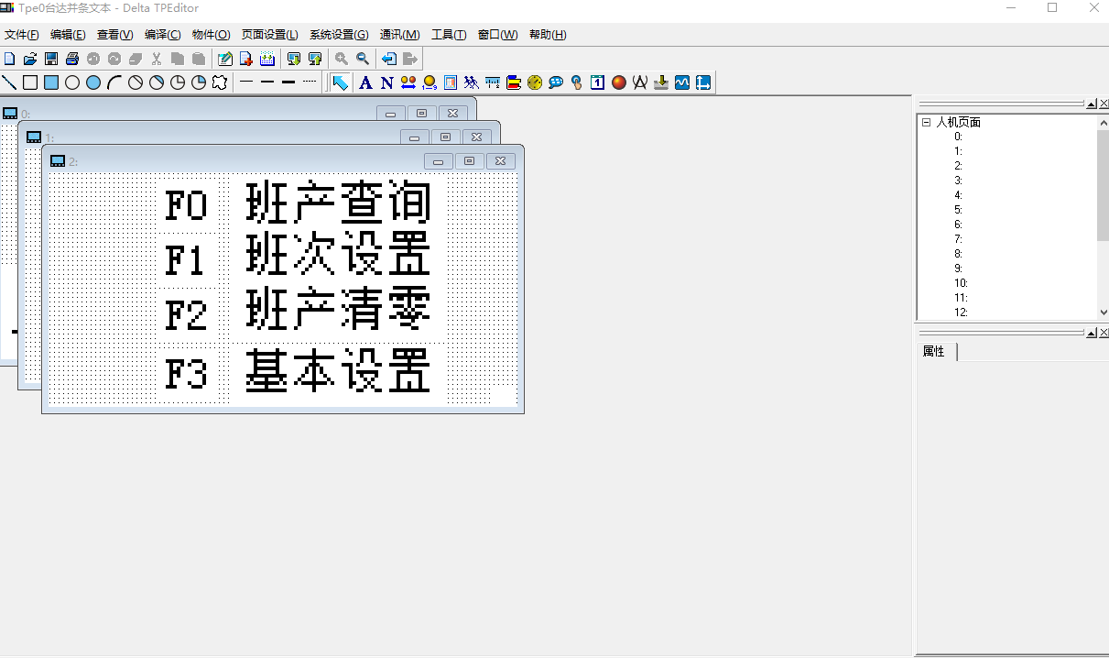Pick the arc drawing tool
The image size is (1109, 658).
[114, 82]
